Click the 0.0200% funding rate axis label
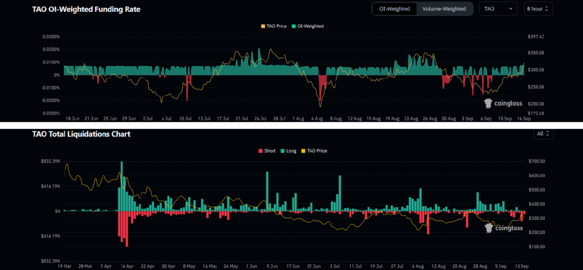 (x=52, y=49)
